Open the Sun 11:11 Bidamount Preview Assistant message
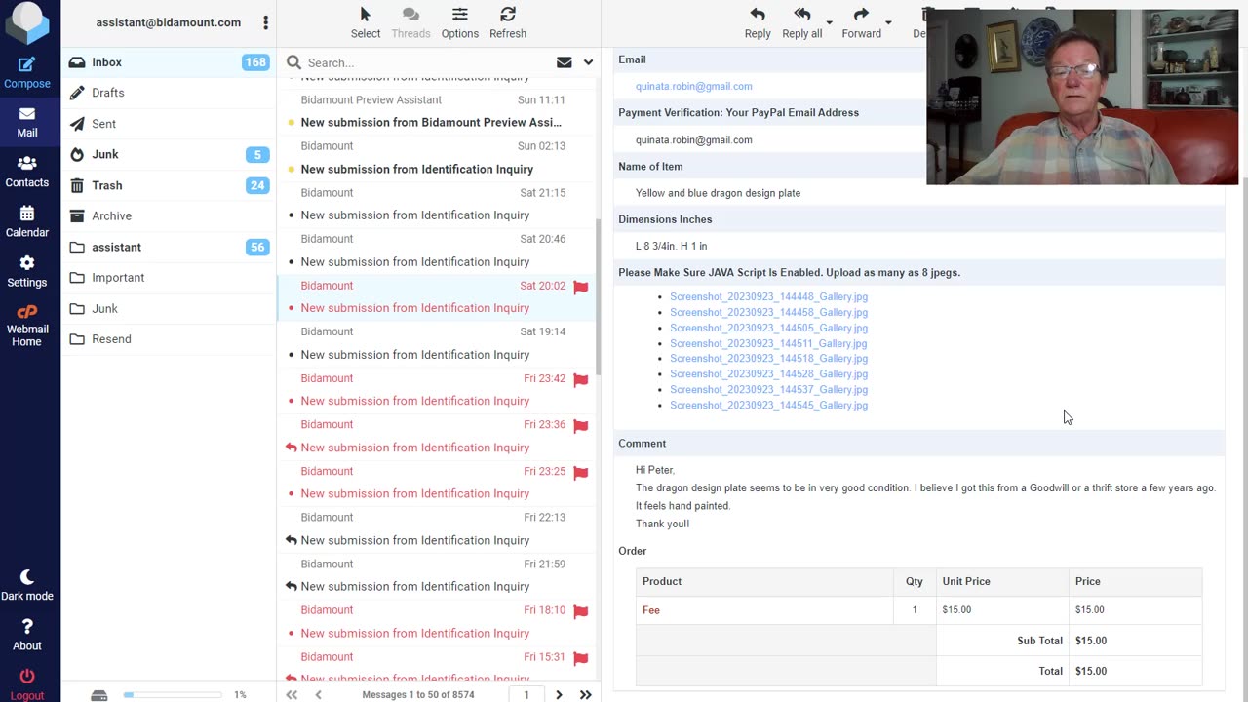This screenshot has height=702, width=1248. pyautogui.click(x=436, y=111)
